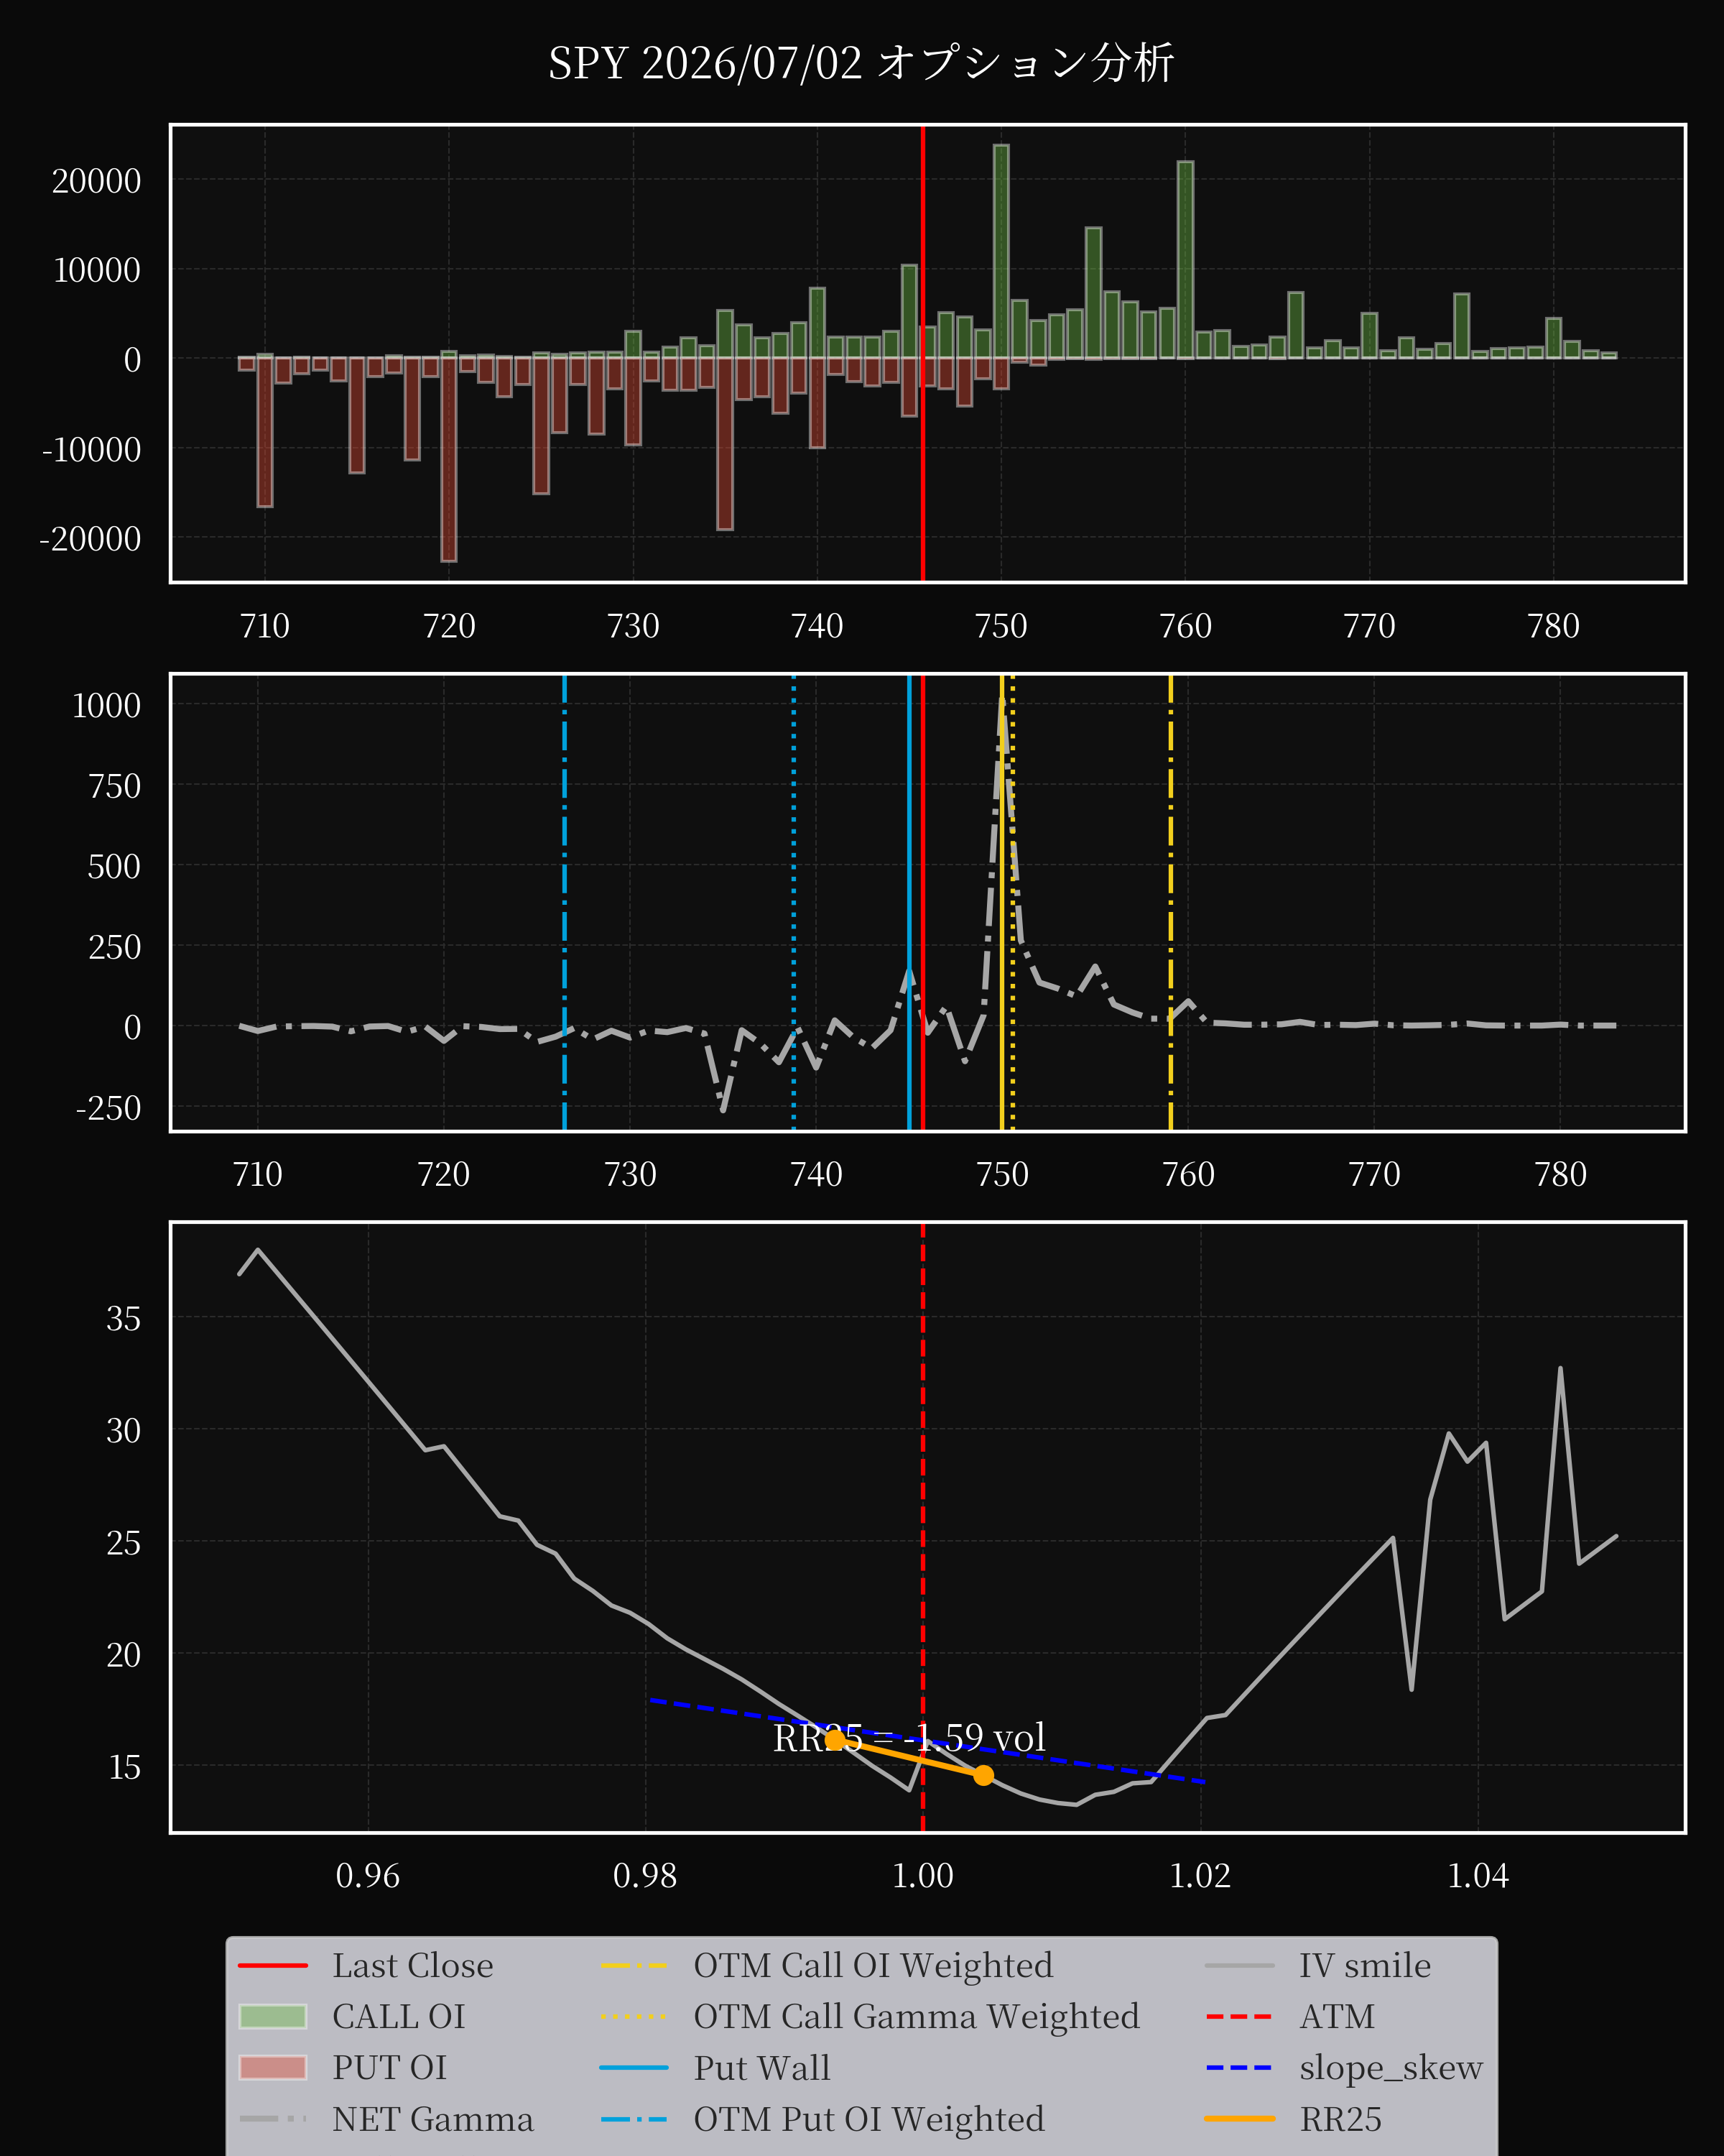The height and width of the screenshot is (2156, 1724).
Task: Click the 'Put Wall' legend label
Action: click(x=761, y=2068)
